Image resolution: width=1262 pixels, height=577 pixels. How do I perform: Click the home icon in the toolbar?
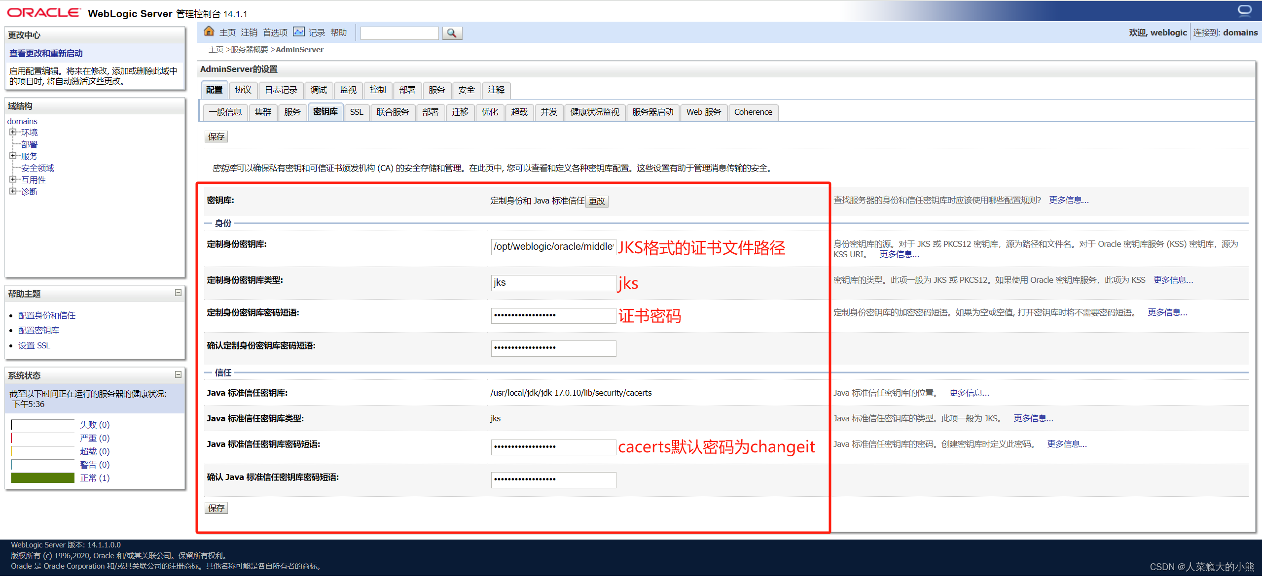(x=209, y=31)
